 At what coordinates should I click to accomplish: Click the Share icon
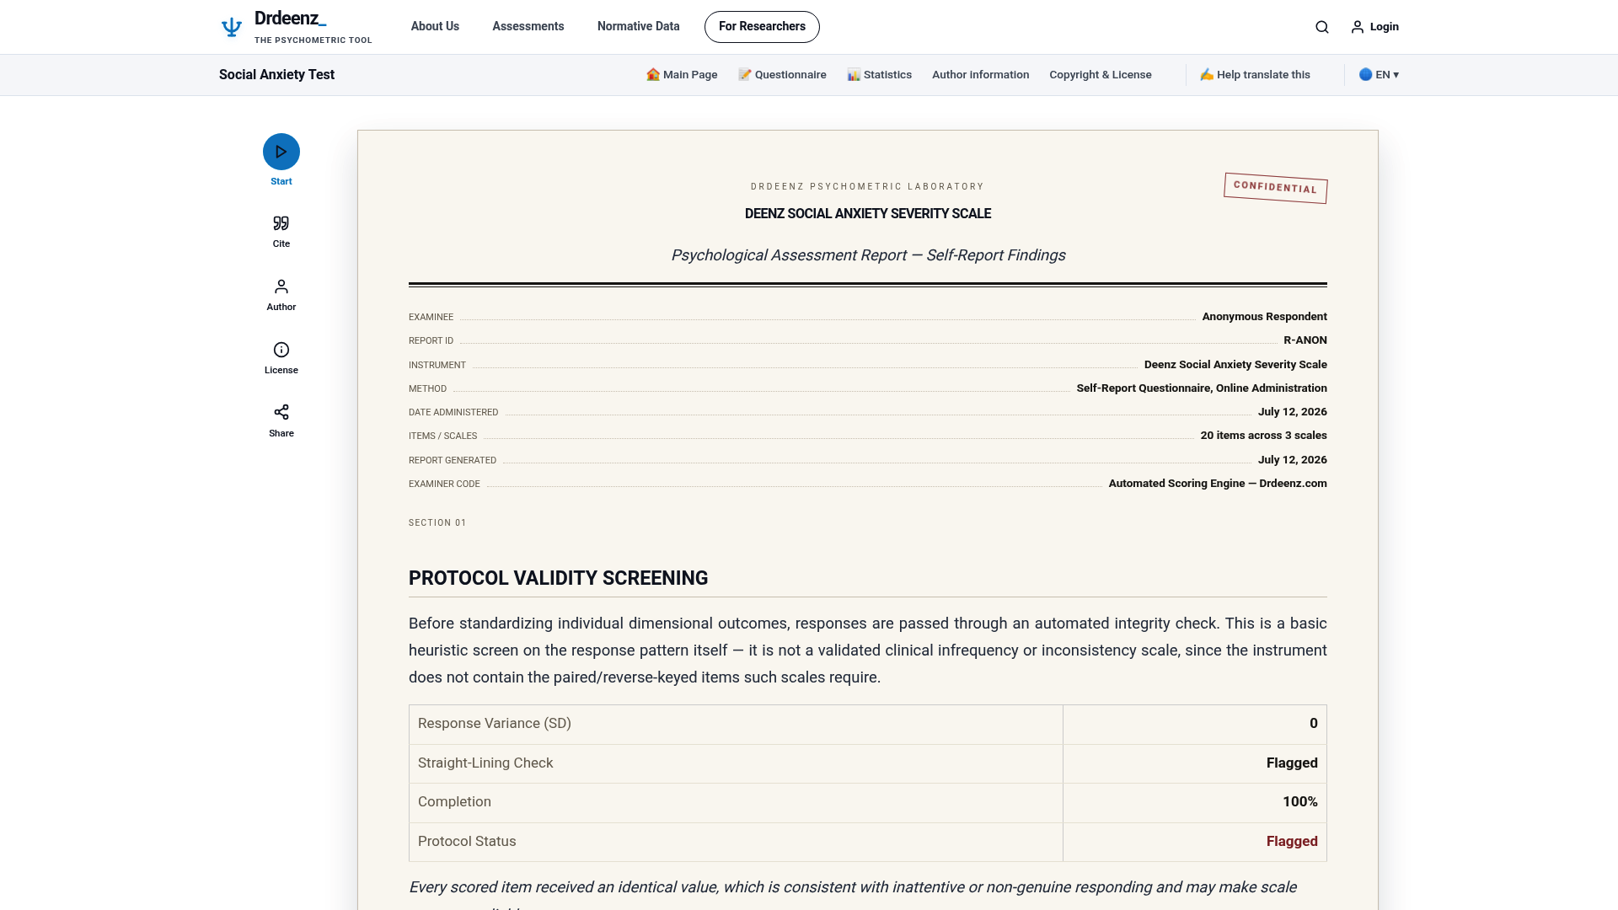click(281, 412)
